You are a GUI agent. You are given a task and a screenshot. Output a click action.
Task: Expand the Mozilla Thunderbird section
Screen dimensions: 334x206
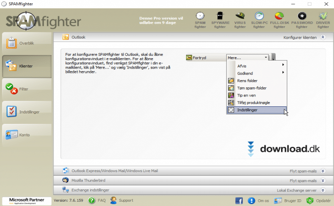tap(324, 181)
